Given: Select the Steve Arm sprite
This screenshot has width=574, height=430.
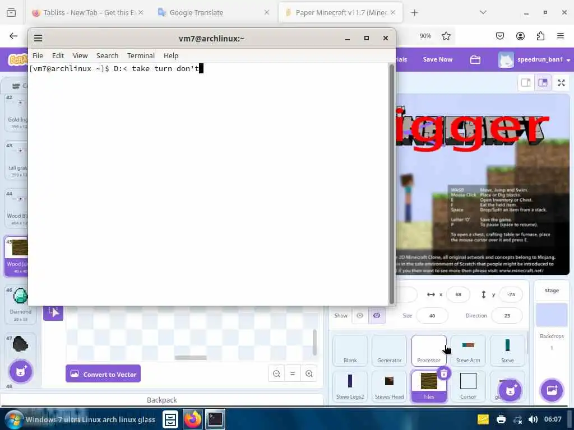Looking at the screenshot, I should click(468, 350).
